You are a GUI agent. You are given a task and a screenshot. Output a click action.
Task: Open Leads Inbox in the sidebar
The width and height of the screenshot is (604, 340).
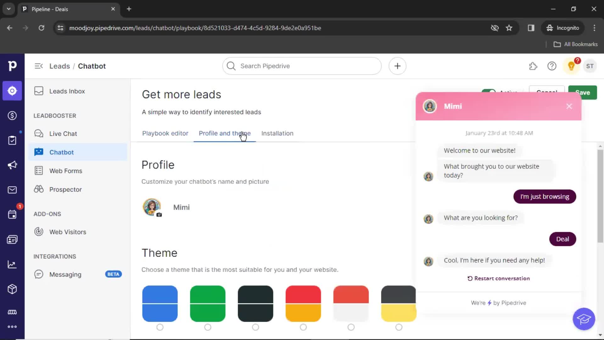(x=78, y=91)
